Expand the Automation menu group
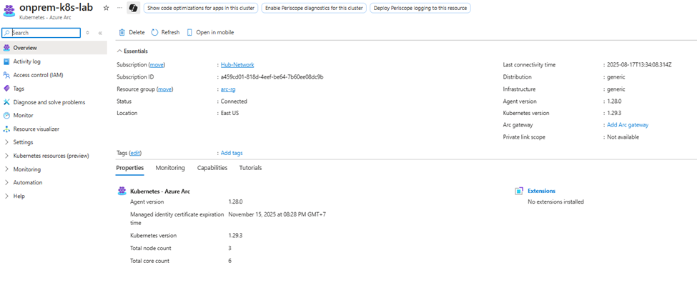This screenshot has width=697, height=298. tap(6, 182)
